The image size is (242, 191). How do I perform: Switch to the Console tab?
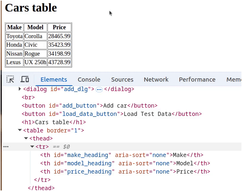click(x=89, y=80)
